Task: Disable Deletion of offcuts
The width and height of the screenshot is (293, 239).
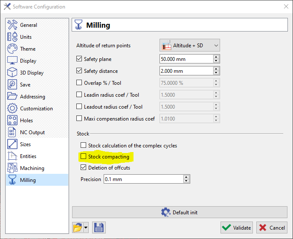Action: pos(84,168)
